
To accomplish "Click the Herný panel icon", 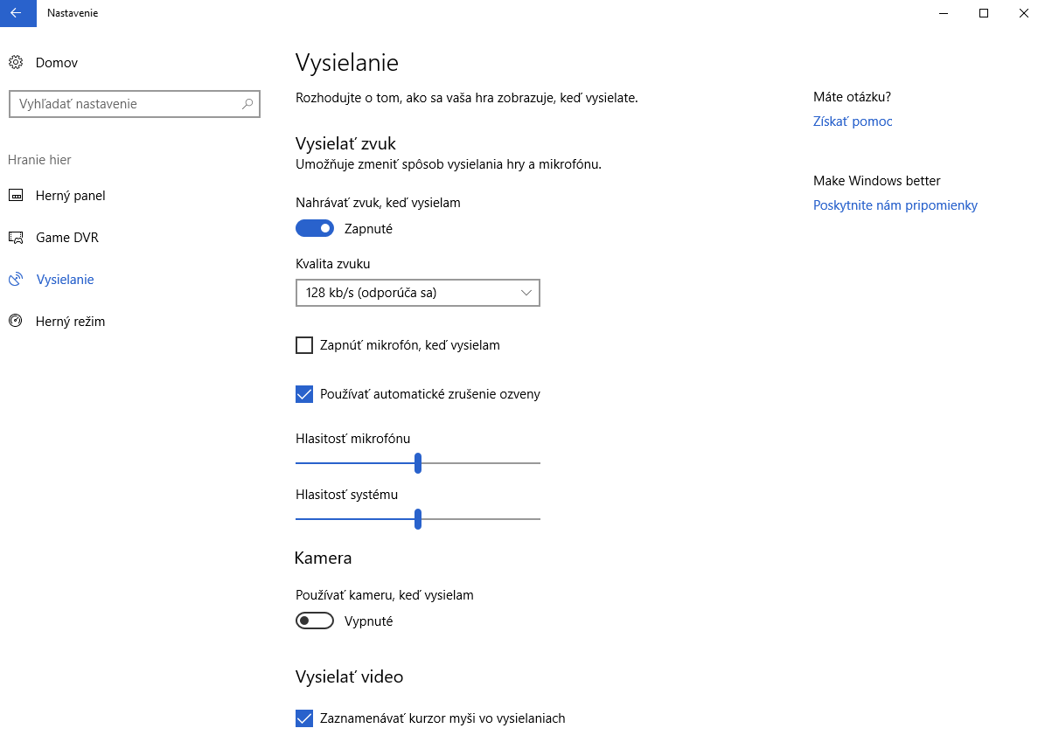I will point(16,195).
